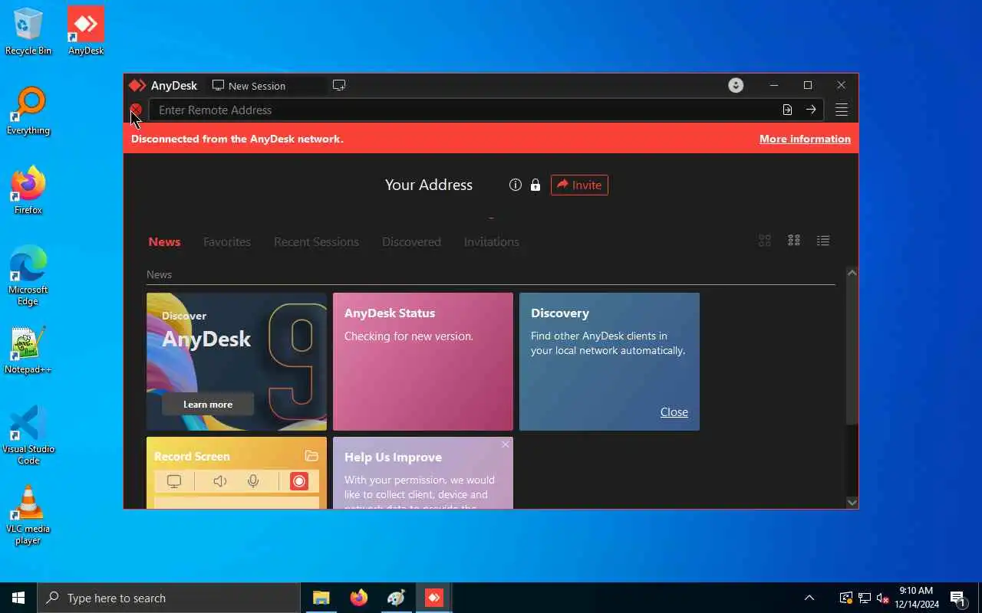Click the connect arrow in address bar
Viewport: 982px width, 613px height.
tap(811, 110)
